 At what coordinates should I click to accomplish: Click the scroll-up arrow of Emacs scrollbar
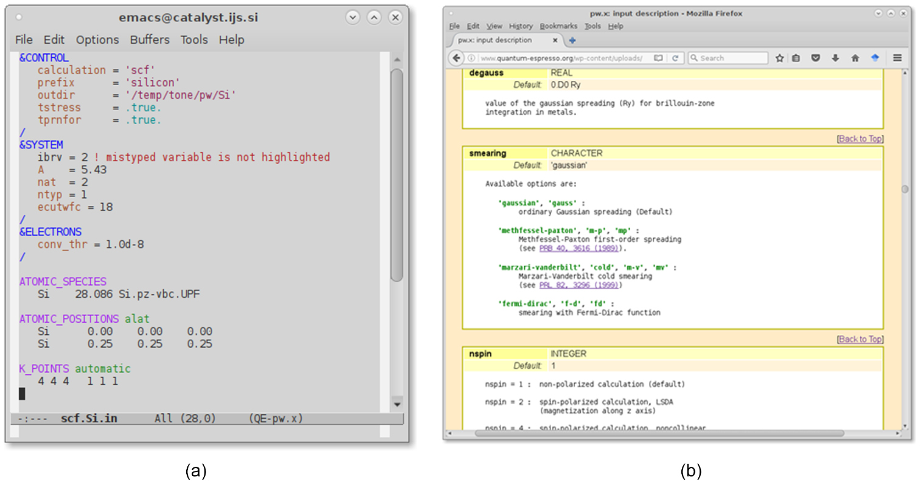click(397, 60)
